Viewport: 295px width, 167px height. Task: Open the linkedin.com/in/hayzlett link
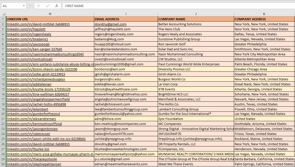[x=26, y=29]
